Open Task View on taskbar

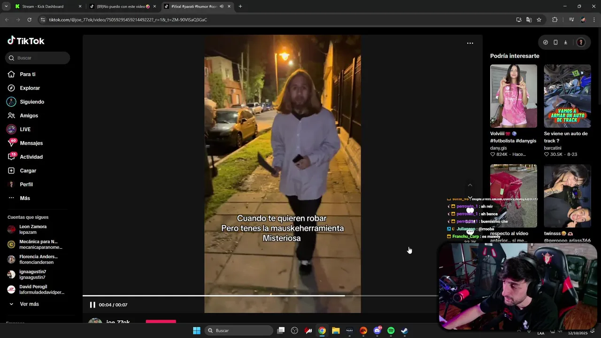[281, 330]
